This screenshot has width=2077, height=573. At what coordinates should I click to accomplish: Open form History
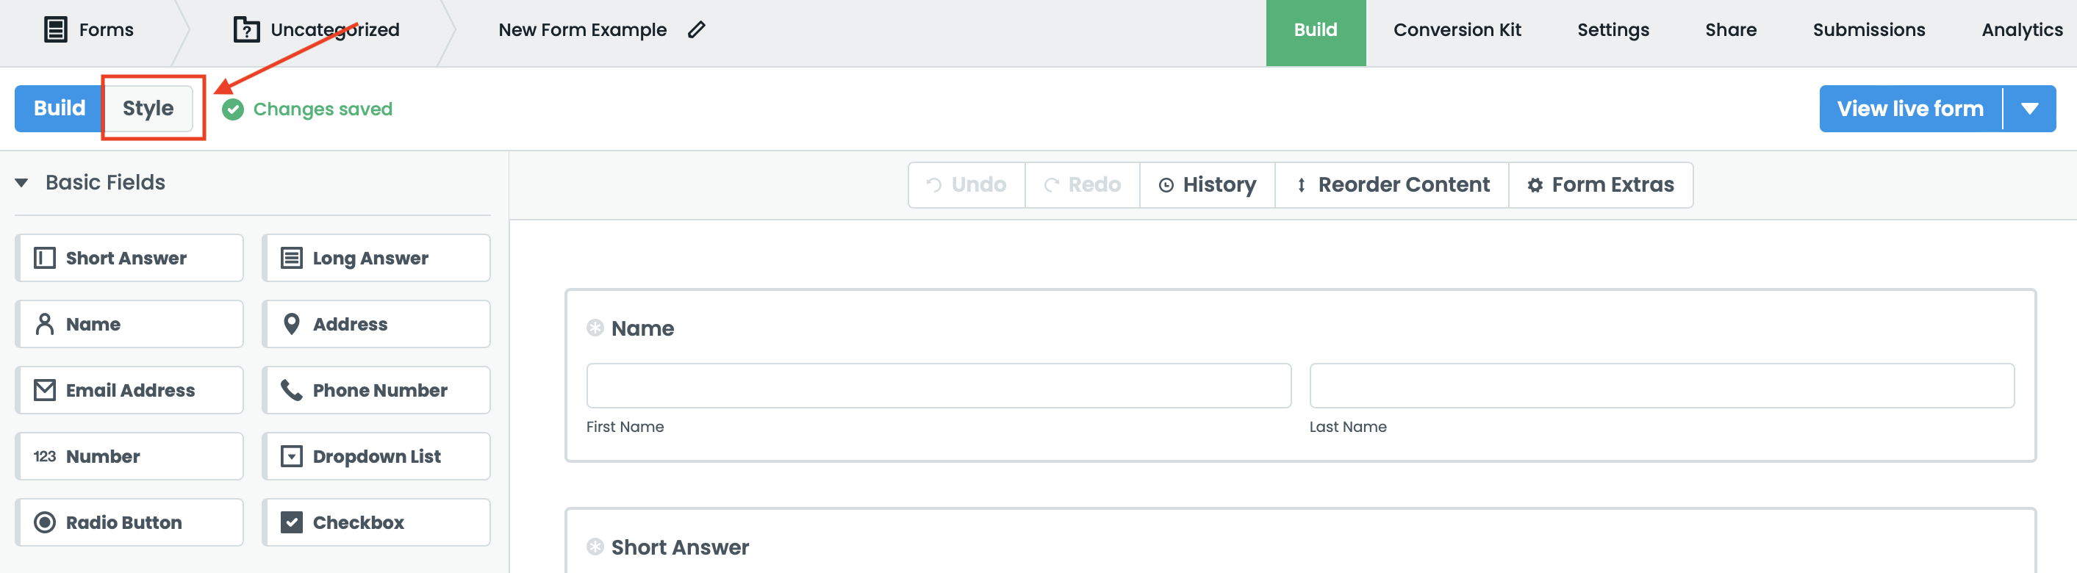point(1207,185)
